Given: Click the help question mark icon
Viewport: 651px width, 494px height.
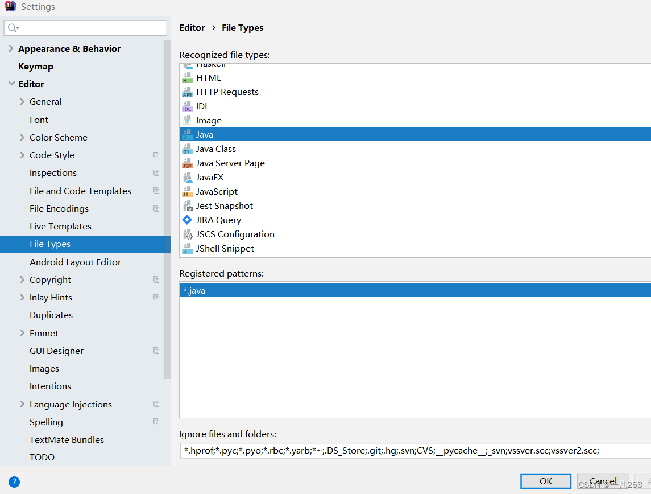Looking at the screenshot, I should (14, 482).
